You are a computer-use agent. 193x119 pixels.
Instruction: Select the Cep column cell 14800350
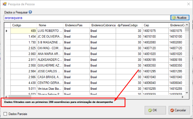click(x=156, y=65)
